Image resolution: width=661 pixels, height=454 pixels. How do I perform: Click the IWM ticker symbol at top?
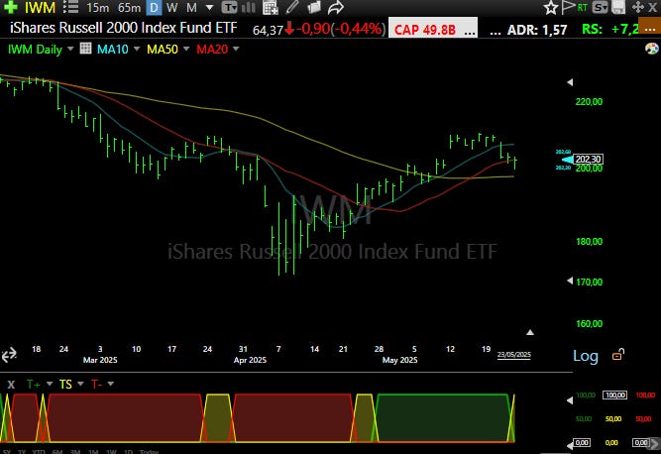pos(40,7)
